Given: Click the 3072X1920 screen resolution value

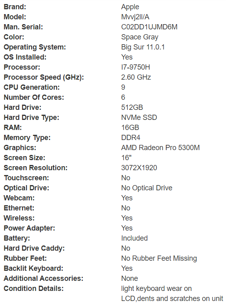Looking at the screenshot, I should click(139, 168).
